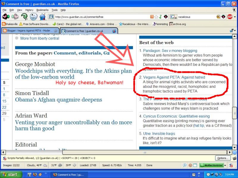Click the blue ghost-face toolbar icon
Screen dimensions: 238x178
[x=34, y=17]
